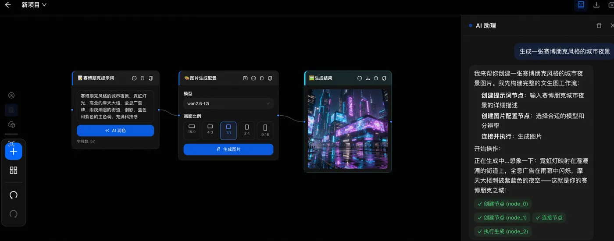Image resolution: width=614 pixels, height=241 pixels.
Task: Select the 3:4 aspect ratio
Action: point(247,130)
